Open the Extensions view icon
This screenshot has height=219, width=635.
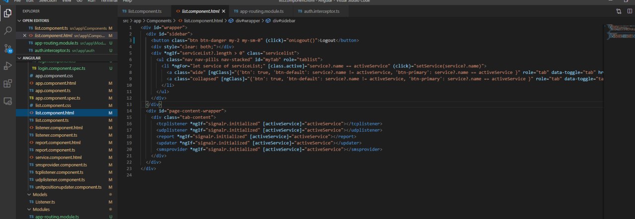click(x=7, y=83)
